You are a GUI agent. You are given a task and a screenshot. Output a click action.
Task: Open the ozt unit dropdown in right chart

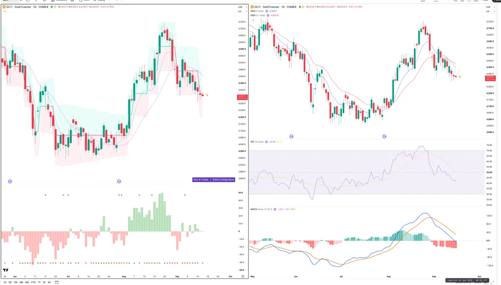coord(490,11)
